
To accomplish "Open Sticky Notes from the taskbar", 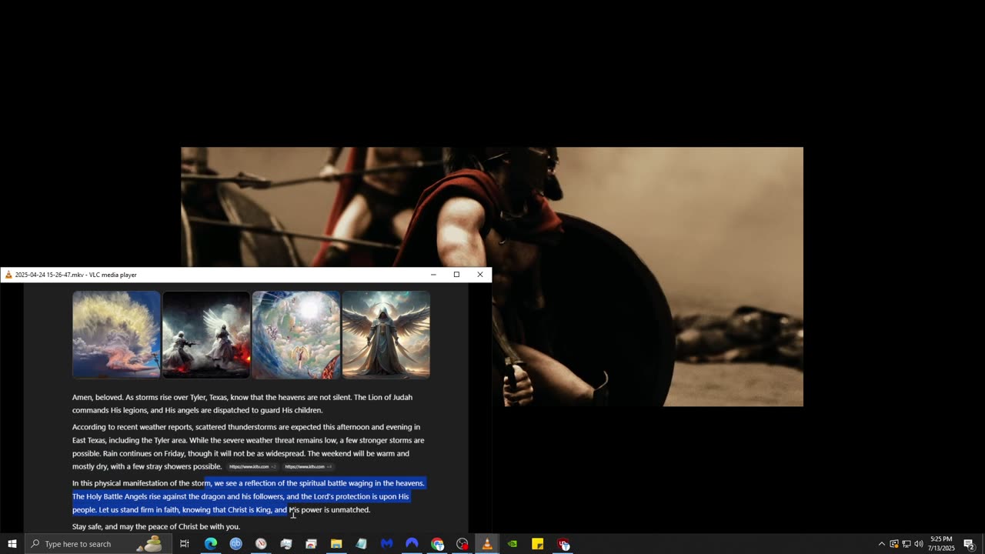I will [538, 544].
